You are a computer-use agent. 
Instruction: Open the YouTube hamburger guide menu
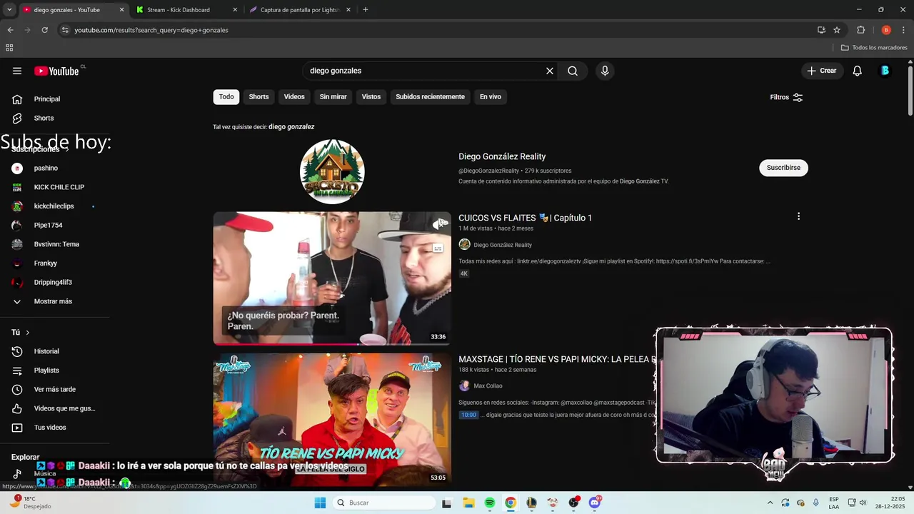click(x=17, y=71)
